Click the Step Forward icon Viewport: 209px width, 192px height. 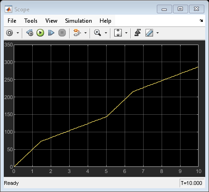[51, 33]
